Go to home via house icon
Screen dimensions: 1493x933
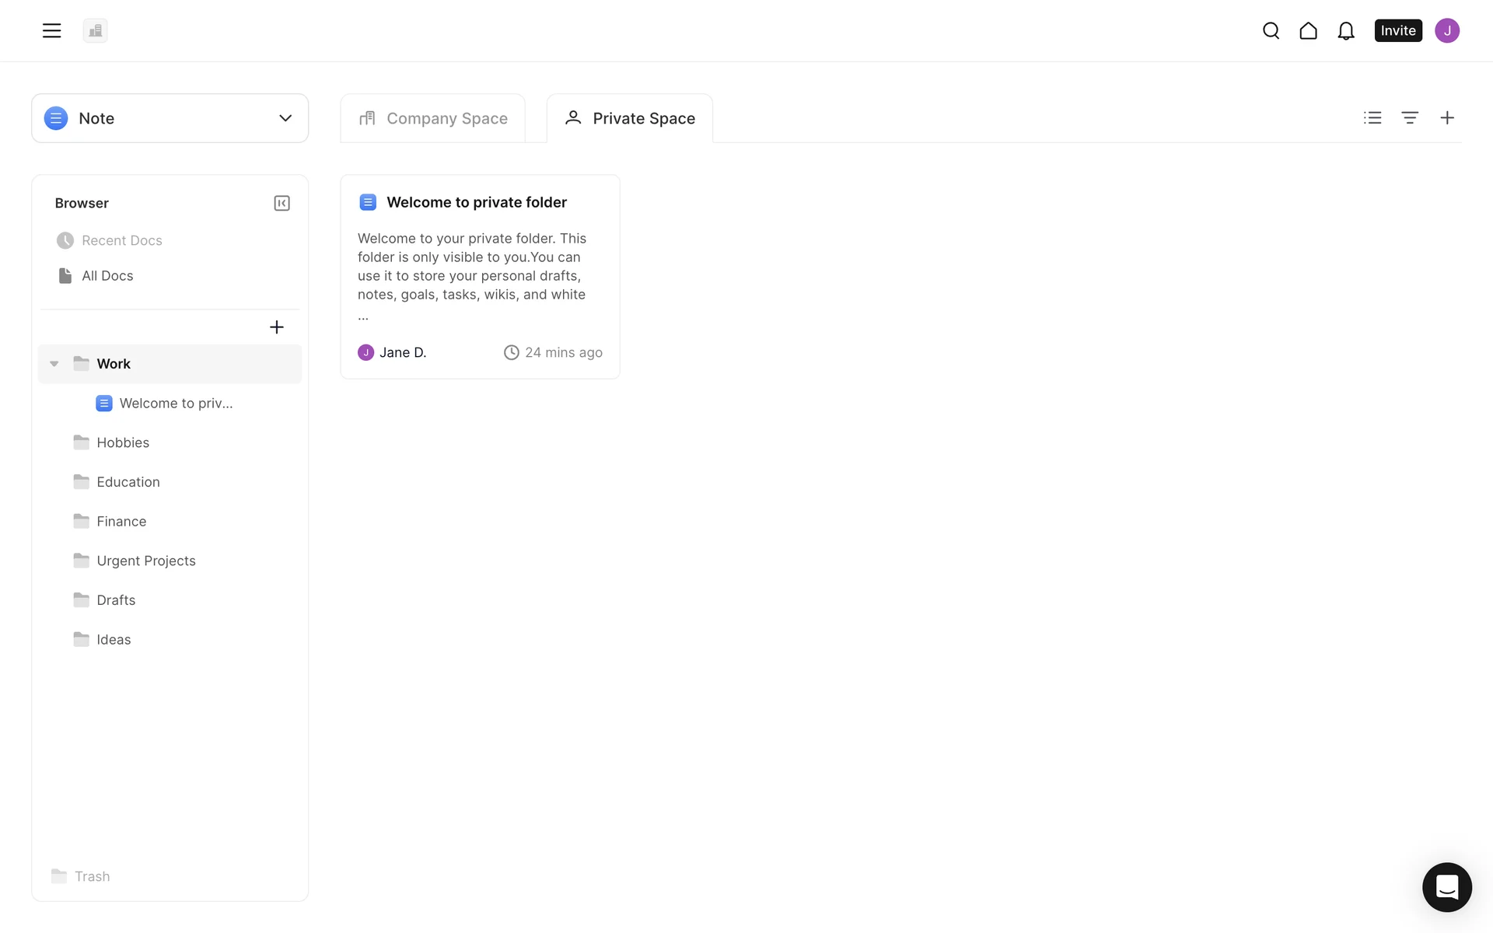tap(1308, 30)
